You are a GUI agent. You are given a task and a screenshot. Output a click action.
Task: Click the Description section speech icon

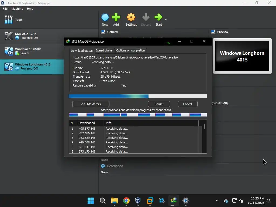(103, 166)
